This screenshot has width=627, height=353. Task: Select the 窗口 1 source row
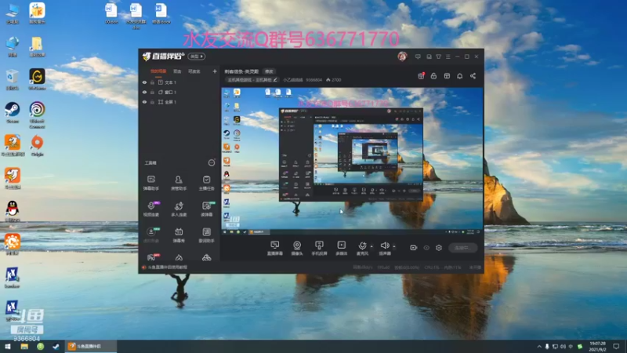[x=179, y=92]
